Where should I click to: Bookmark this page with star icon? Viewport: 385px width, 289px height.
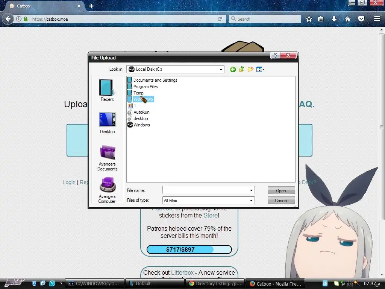[309, 19]
